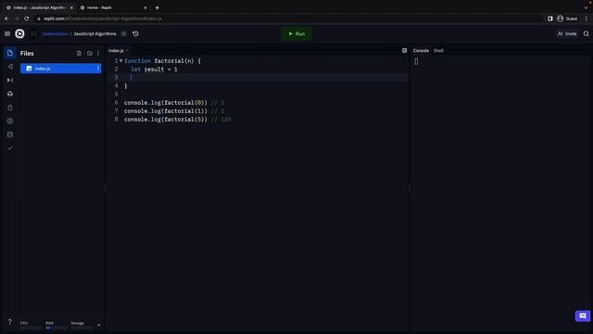This screenshot has height=334, width=593.
Task: Click the console.log(factorial(0)) line
Action: pyautogui.click(x=166, y=103)
